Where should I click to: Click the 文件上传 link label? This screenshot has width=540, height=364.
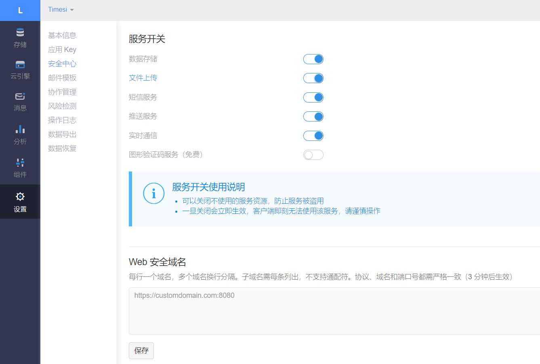pyautogui.click(x=143, y=78)
